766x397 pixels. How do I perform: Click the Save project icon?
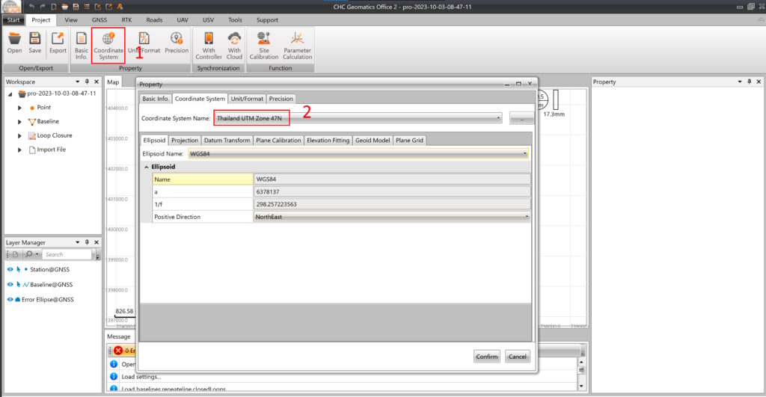[x=35, y=43]
